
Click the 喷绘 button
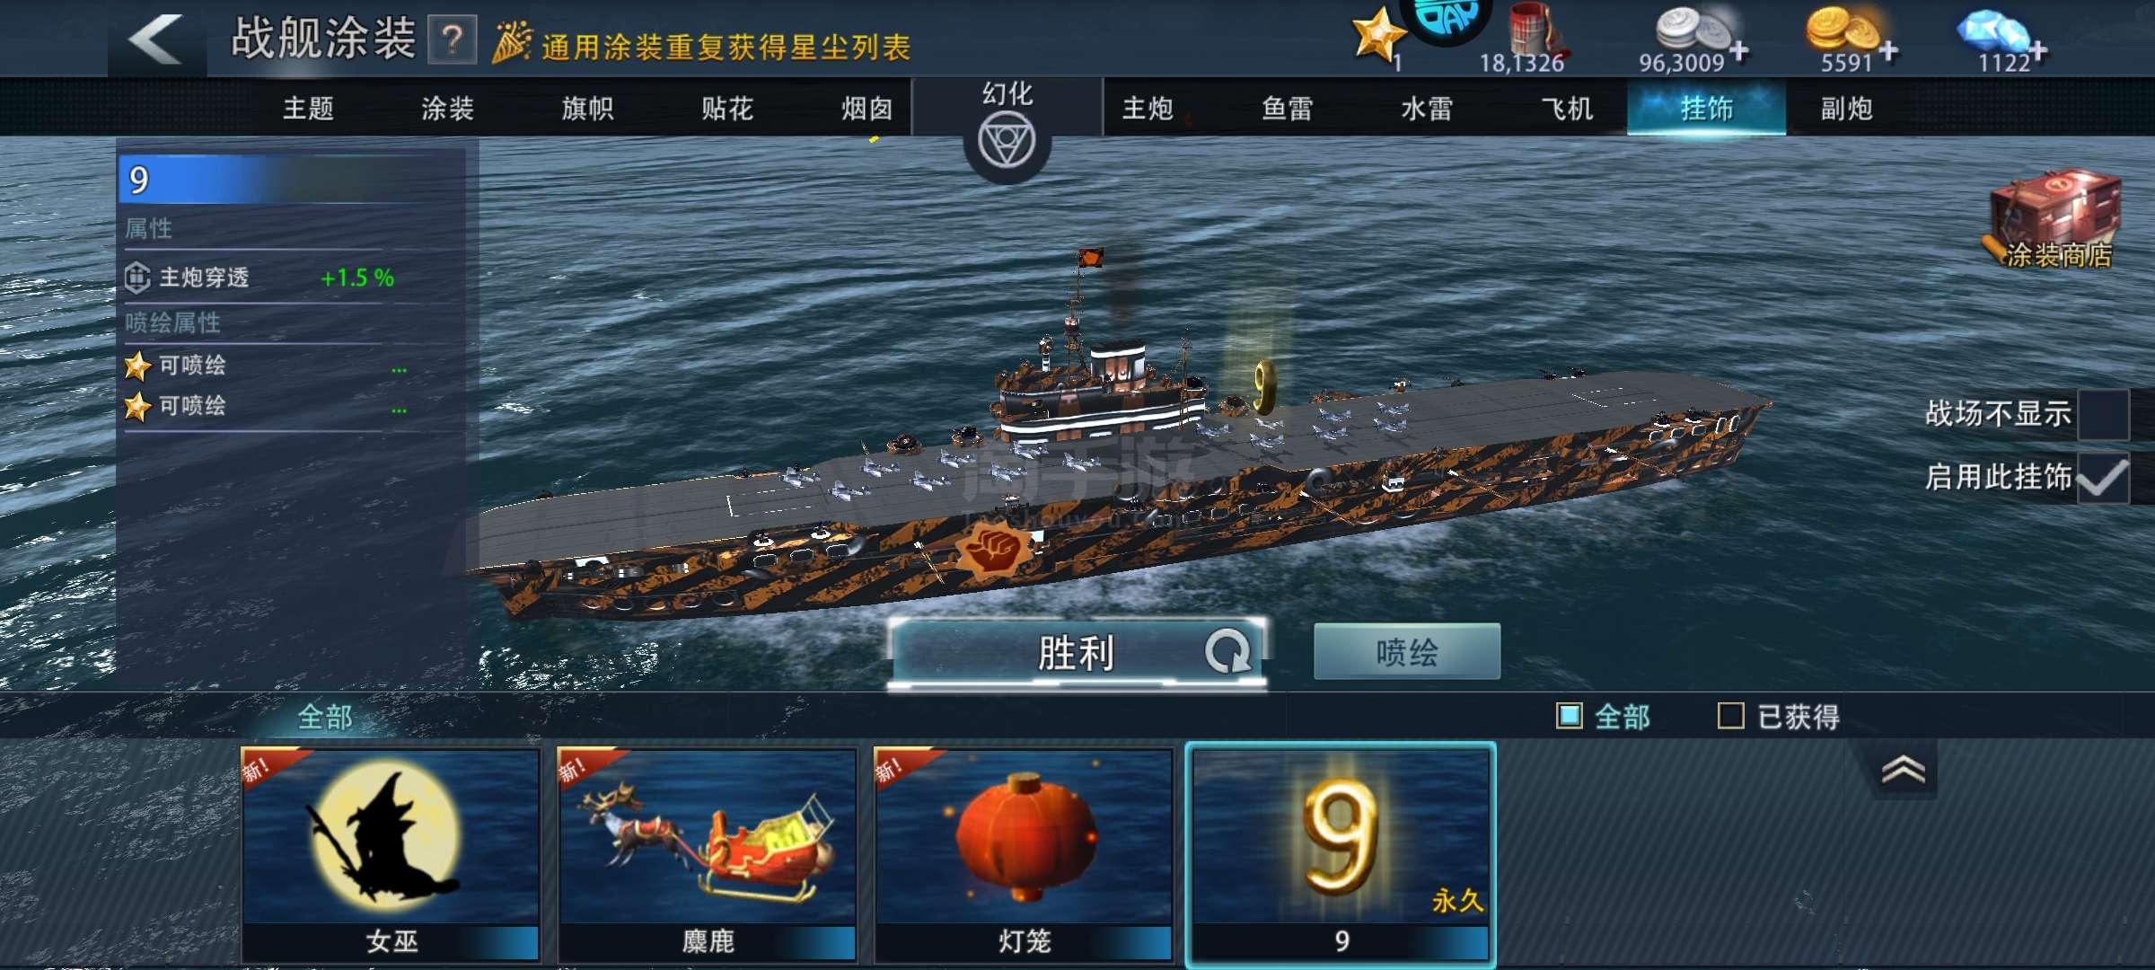(1407, 651)
